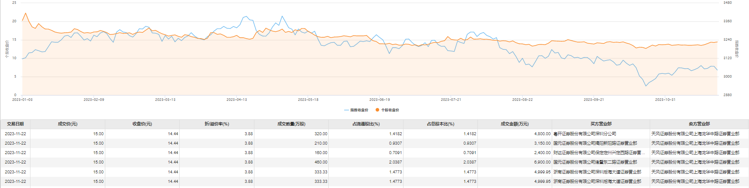
Task: Sort table by 交易日期 column header
Action: [15, 124]
